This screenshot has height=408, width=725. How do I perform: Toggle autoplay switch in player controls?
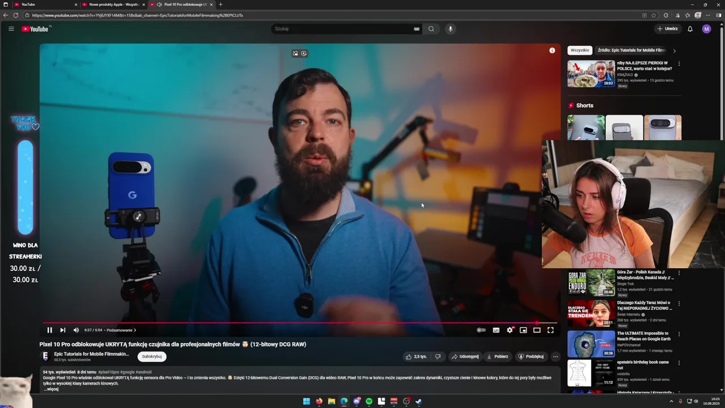coord(481,330)
